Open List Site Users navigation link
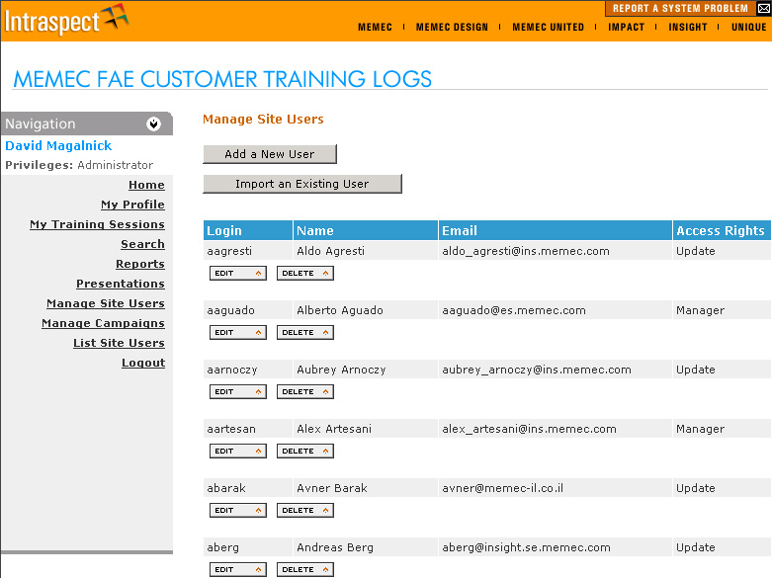This screenshot has width=772, height=578. (119, 342)
